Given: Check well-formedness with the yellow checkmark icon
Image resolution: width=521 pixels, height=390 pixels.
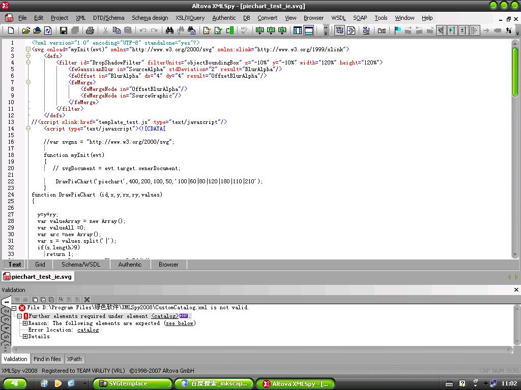Looking at the screenshot, I should point(207,30).
